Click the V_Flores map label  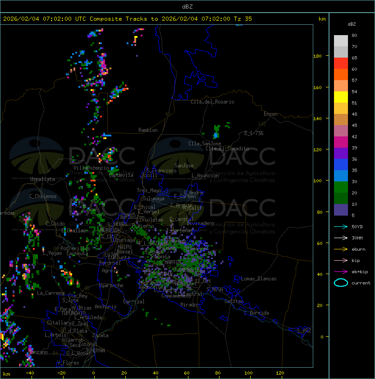[x=68, y=363]
